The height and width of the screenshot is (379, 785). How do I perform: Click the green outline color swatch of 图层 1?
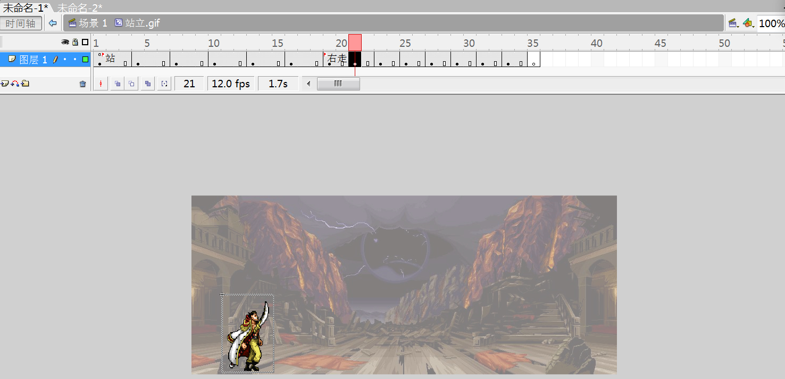point(85,60)
